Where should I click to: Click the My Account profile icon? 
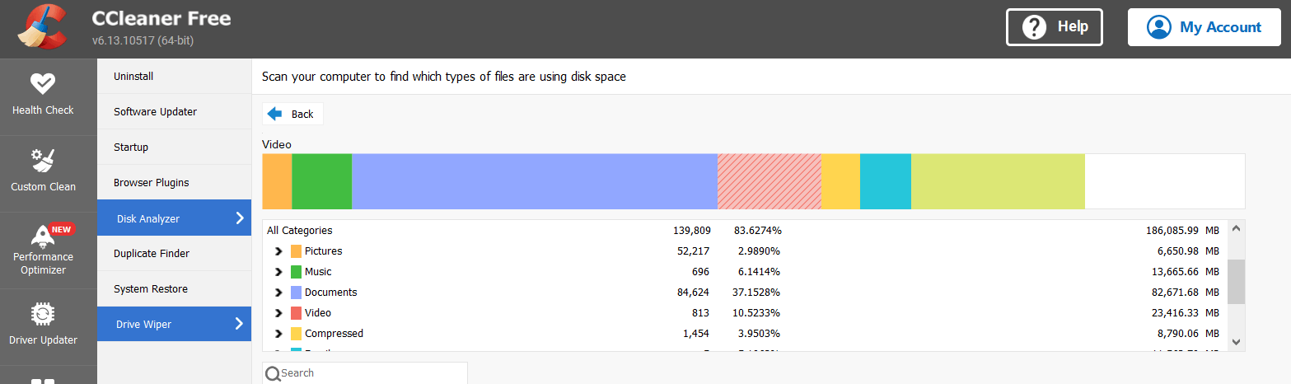tap(1159, 27)
